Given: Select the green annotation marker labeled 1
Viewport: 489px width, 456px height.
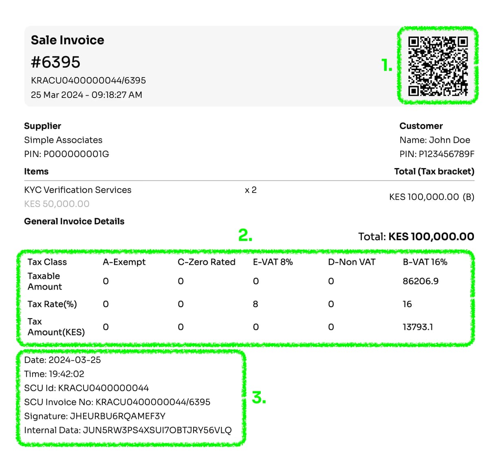Looking at the screenshot, I should coord(386,64).
